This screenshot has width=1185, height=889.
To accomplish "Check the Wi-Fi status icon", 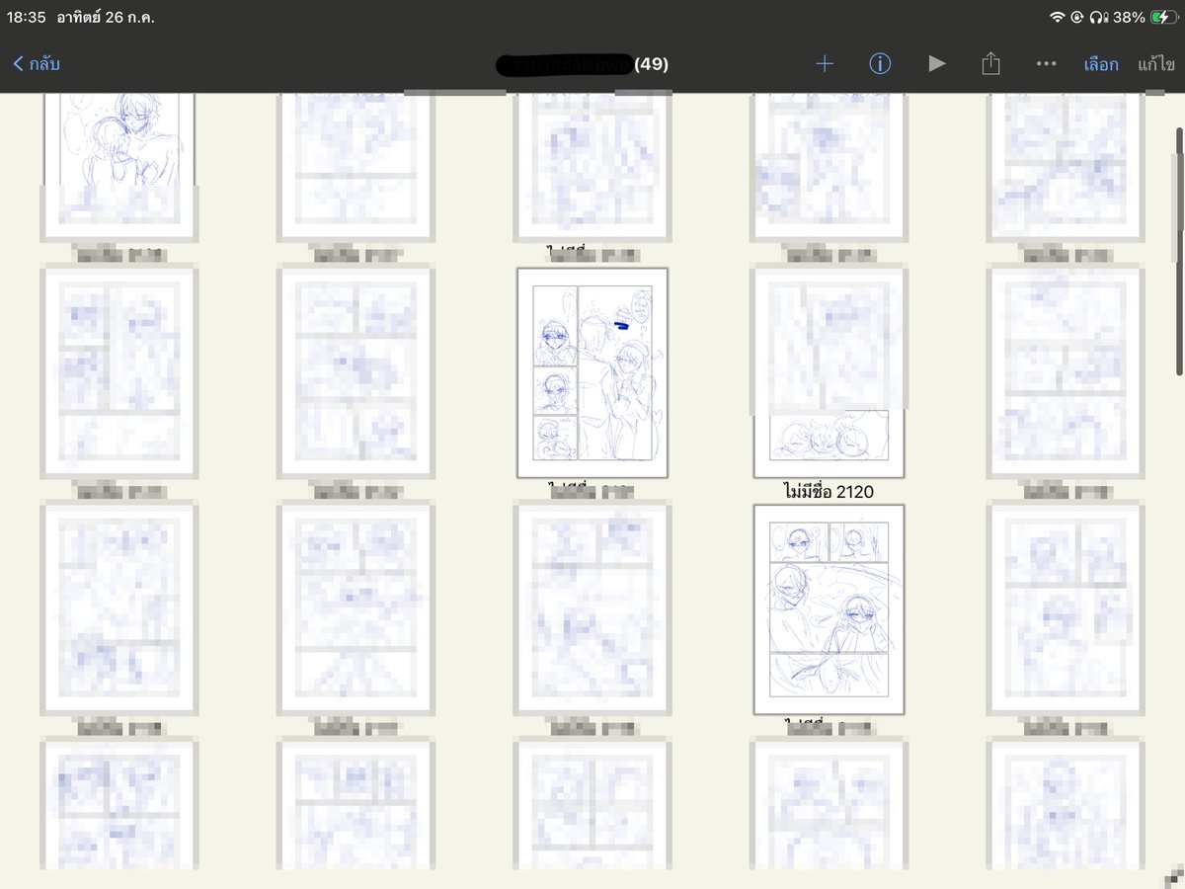I will [x=1058, y=17].
